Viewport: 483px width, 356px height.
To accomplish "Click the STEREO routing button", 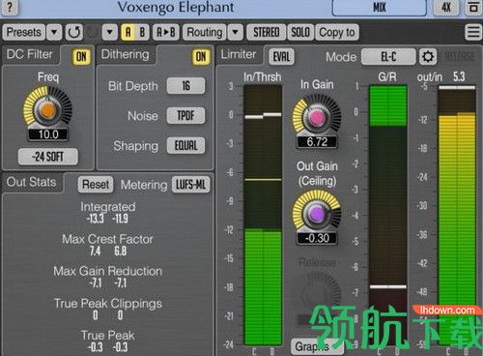I will (266, 32).
